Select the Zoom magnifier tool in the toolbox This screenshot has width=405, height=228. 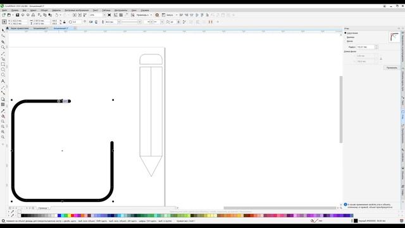point(3,47)
